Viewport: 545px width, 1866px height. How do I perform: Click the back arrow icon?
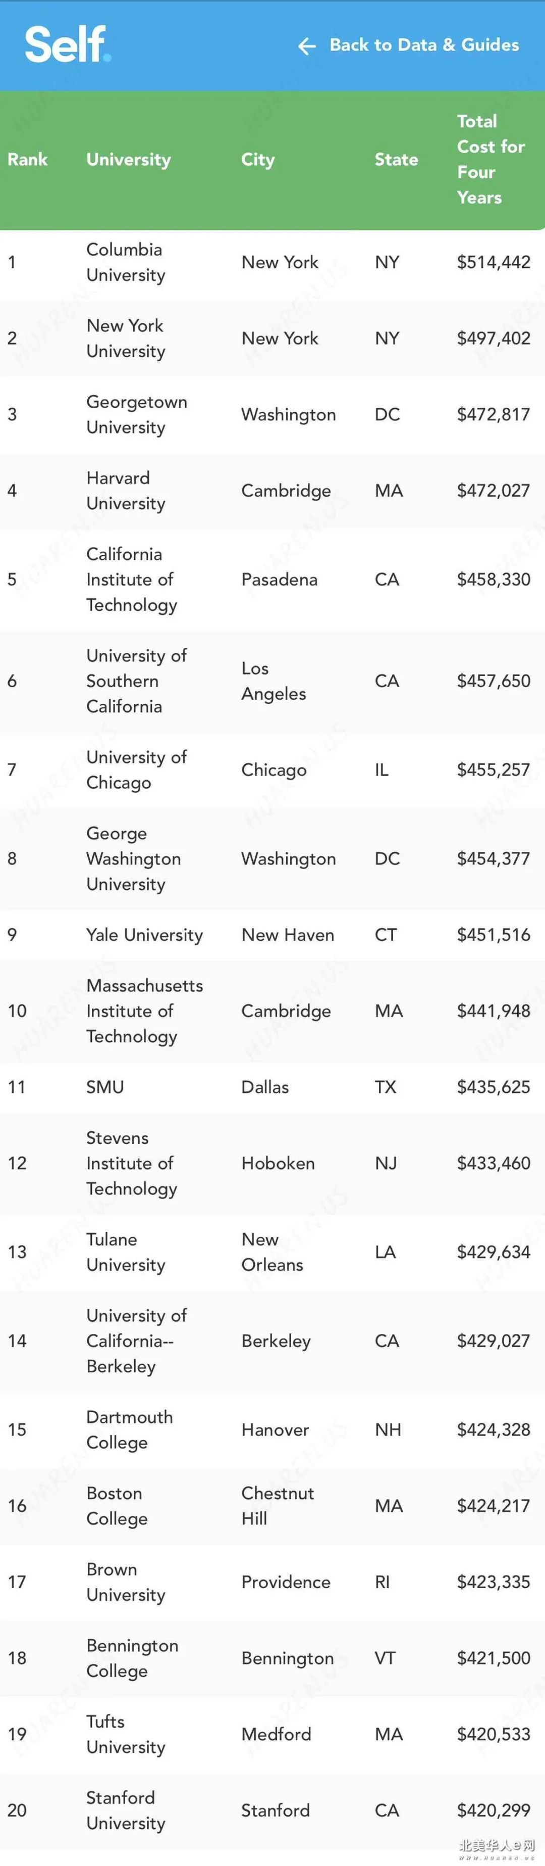[307, 46]
